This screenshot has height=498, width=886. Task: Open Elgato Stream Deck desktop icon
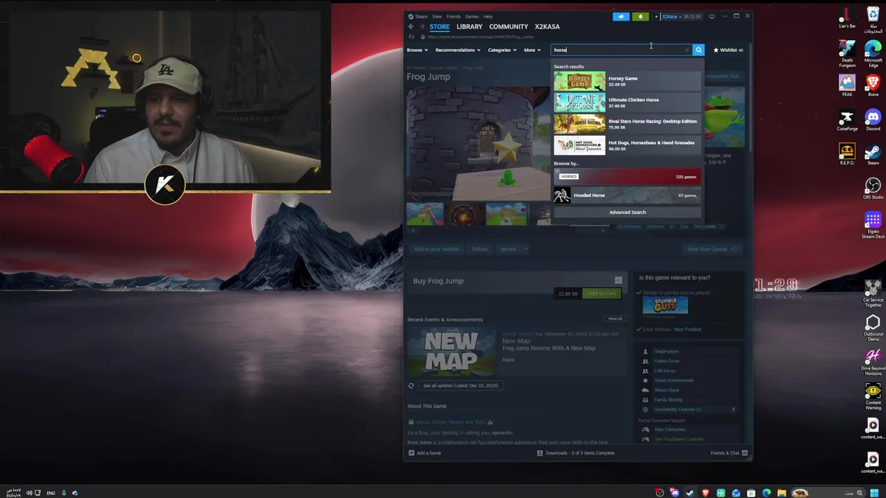[873, 225]
